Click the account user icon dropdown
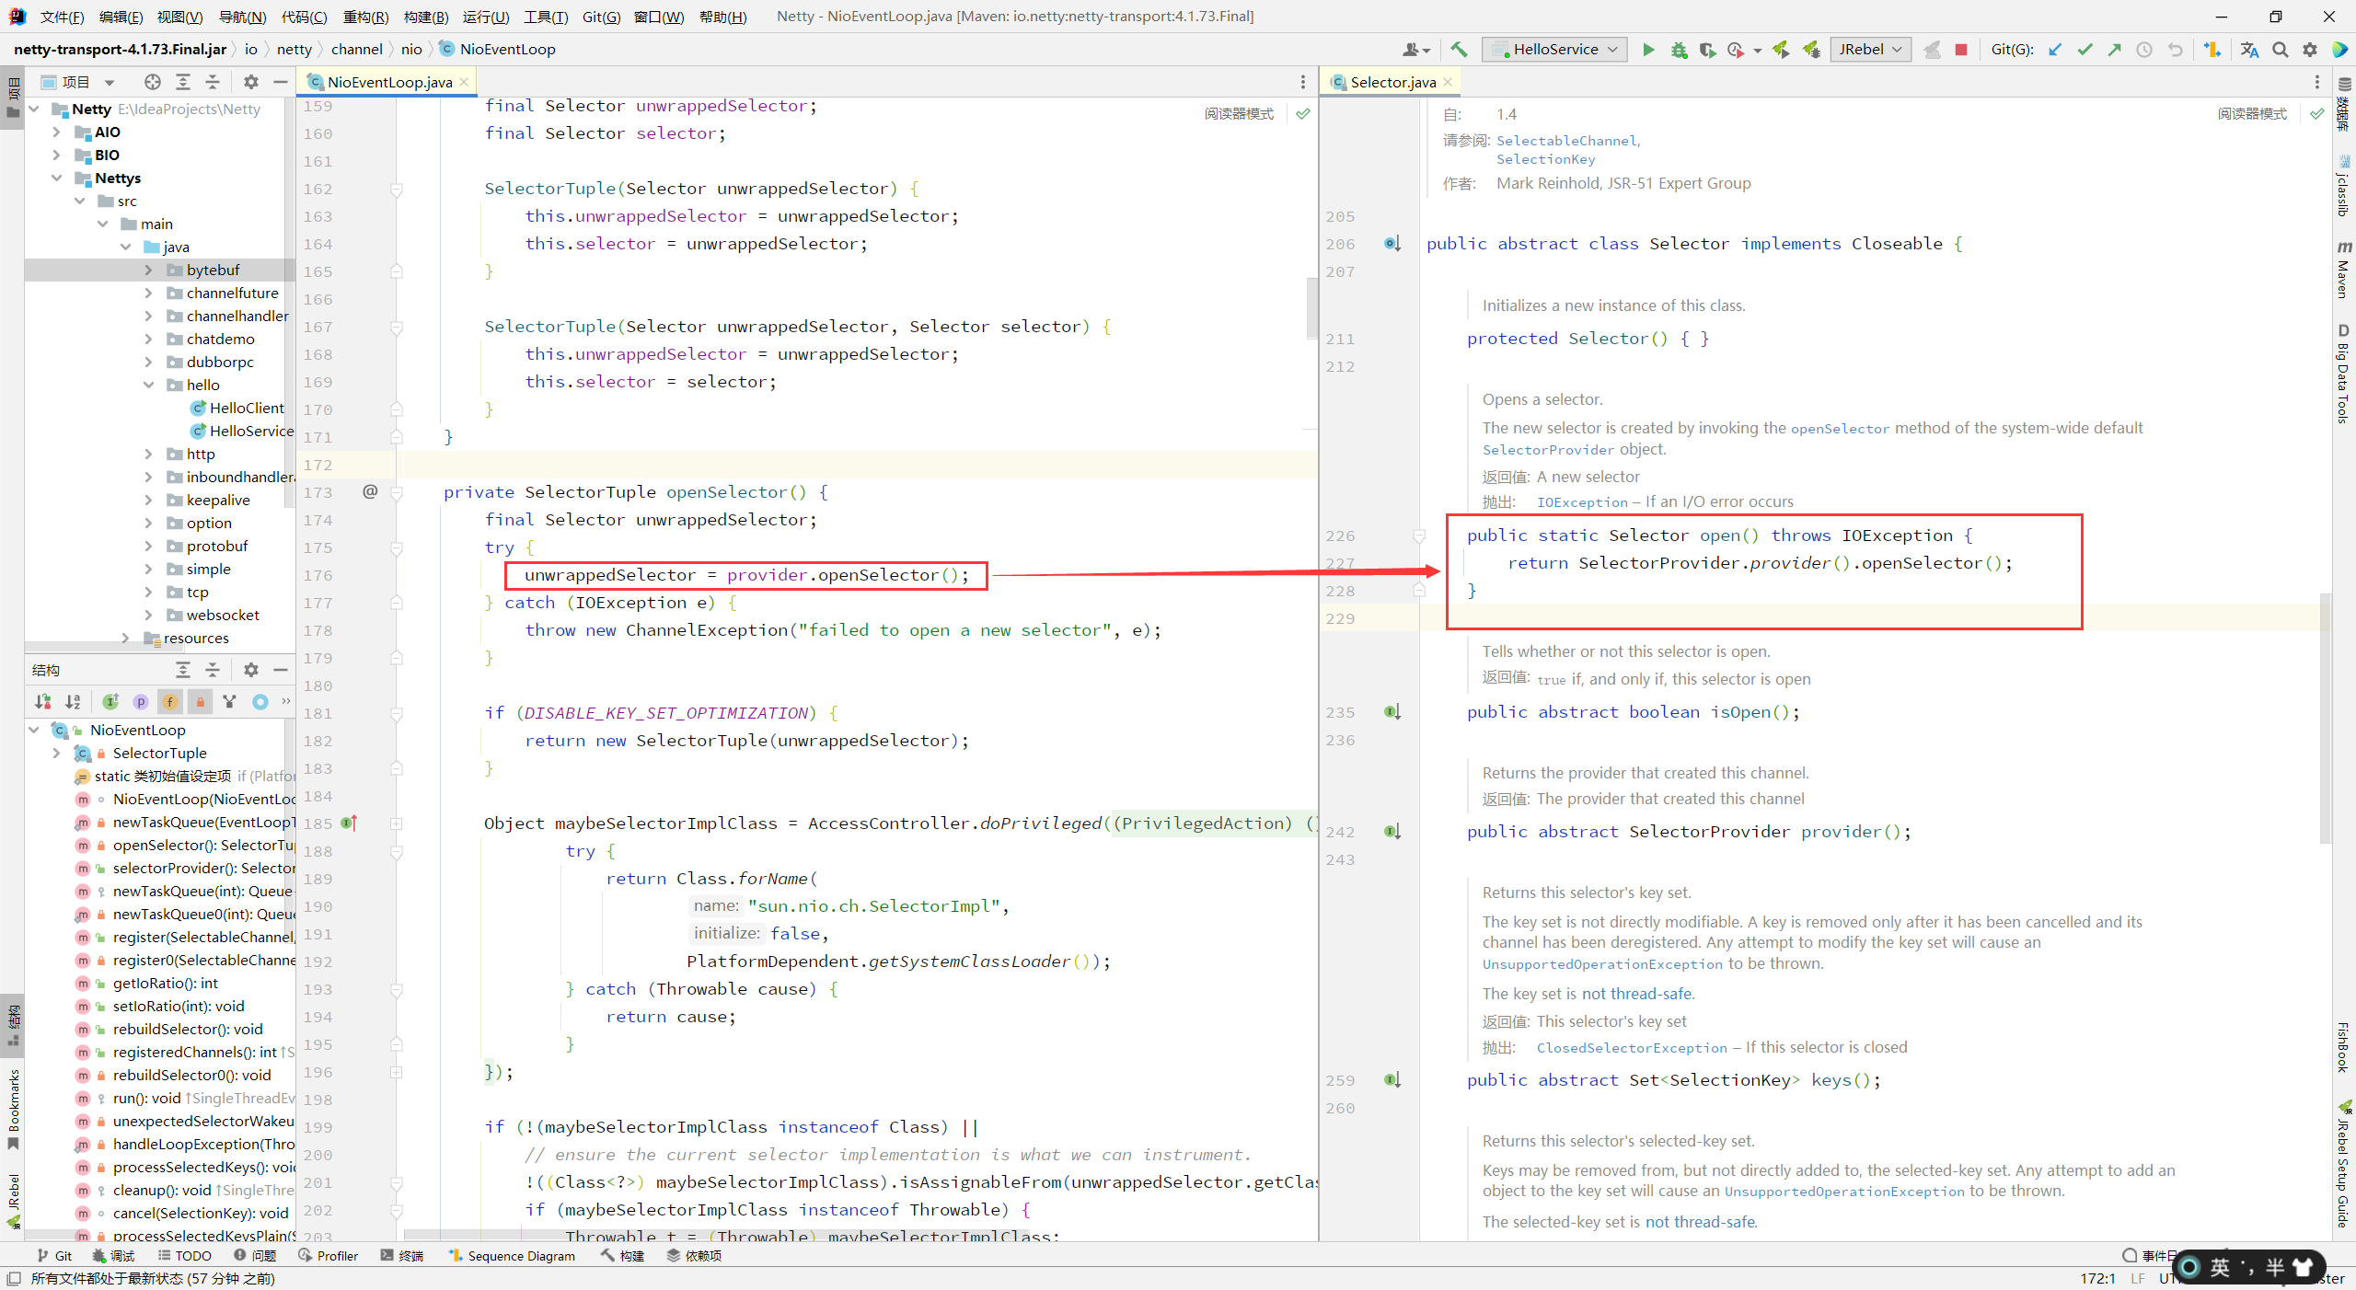The width and height of the screenshot is (2356, 1290). [1416, 50]
